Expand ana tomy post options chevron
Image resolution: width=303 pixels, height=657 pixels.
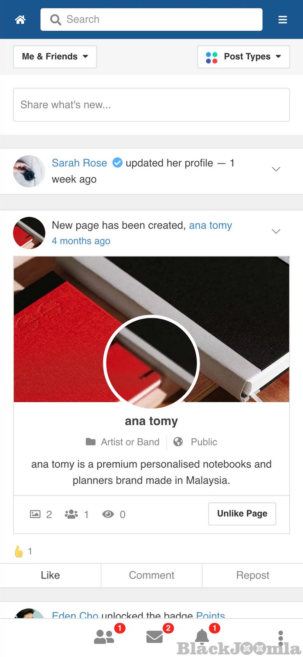(276, 231)
